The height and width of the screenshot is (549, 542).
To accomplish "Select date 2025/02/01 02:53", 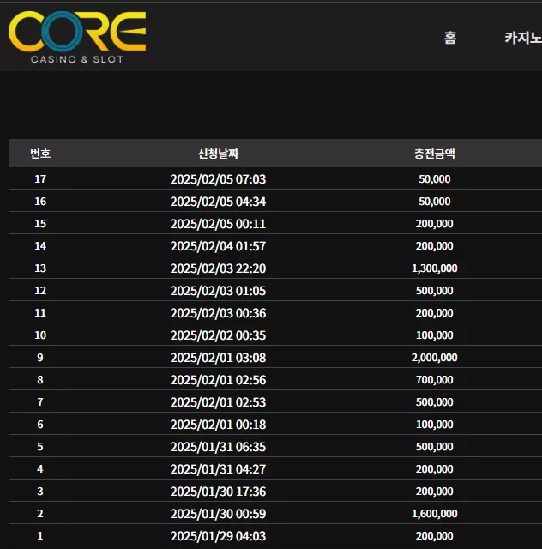I will (x=218, y=402).
